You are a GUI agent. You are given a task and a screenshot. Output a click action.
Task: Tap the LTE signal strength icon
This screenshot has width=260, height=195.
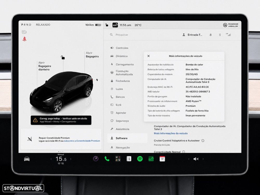(x=228, y=35)
